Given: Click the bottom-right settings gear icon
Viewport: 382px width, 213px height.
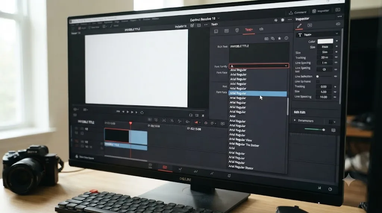Looking at the screenshot, I should coord(330,189).
